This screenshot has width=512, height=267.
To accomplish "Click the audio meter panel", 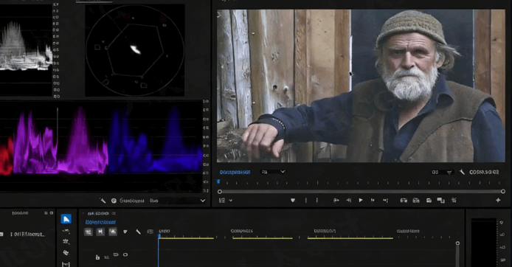I will [484, 243].
